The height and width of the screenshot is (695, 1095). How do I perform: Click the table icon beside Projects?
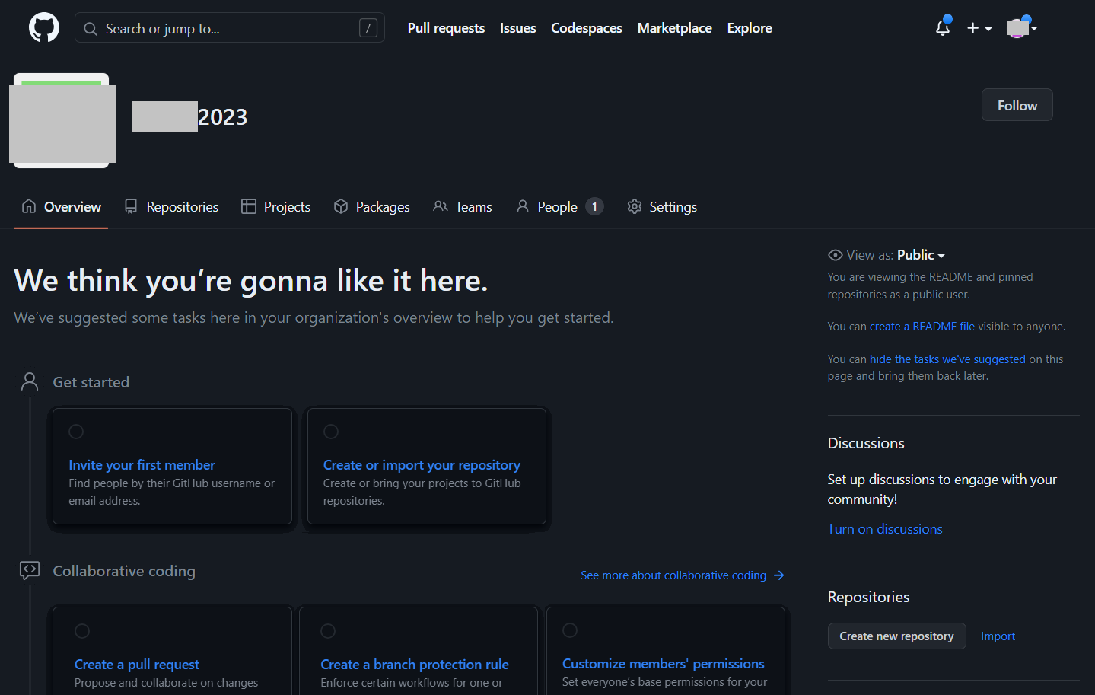(x=249, y=206)
